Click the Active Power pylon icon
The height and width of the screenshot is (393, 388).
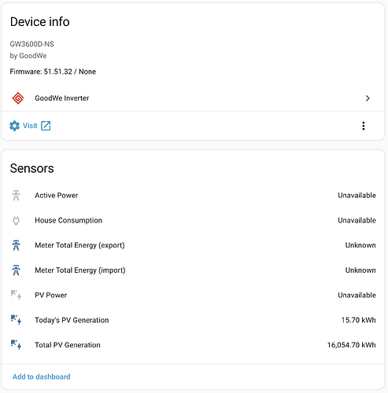16,196
